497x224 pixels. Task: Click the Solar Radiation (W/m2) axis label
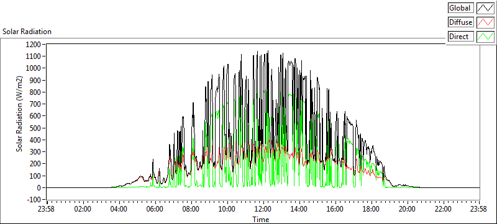pos(20,114)
